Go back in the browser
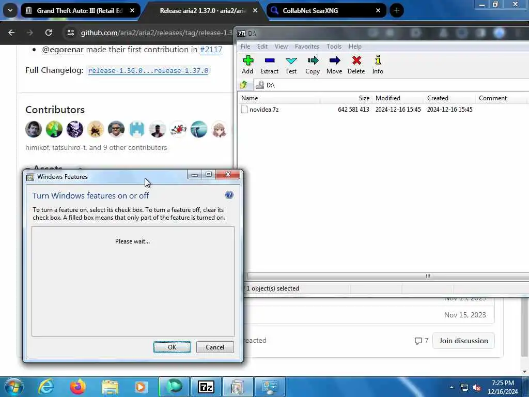The width and height of the screenshot is (529, 397). 11,33
